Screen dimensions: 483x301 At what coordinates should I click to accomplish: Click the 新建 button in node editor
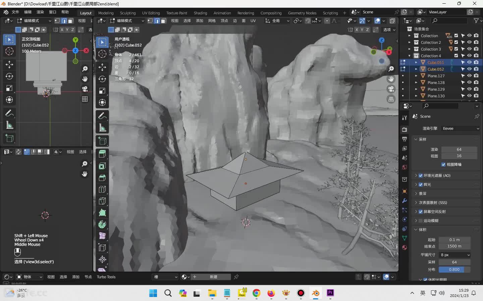point(214,277)
